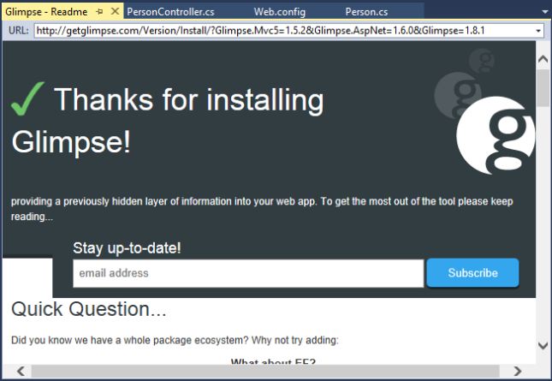Click the vertical scrollbar up arrow

tap(543, 59)
